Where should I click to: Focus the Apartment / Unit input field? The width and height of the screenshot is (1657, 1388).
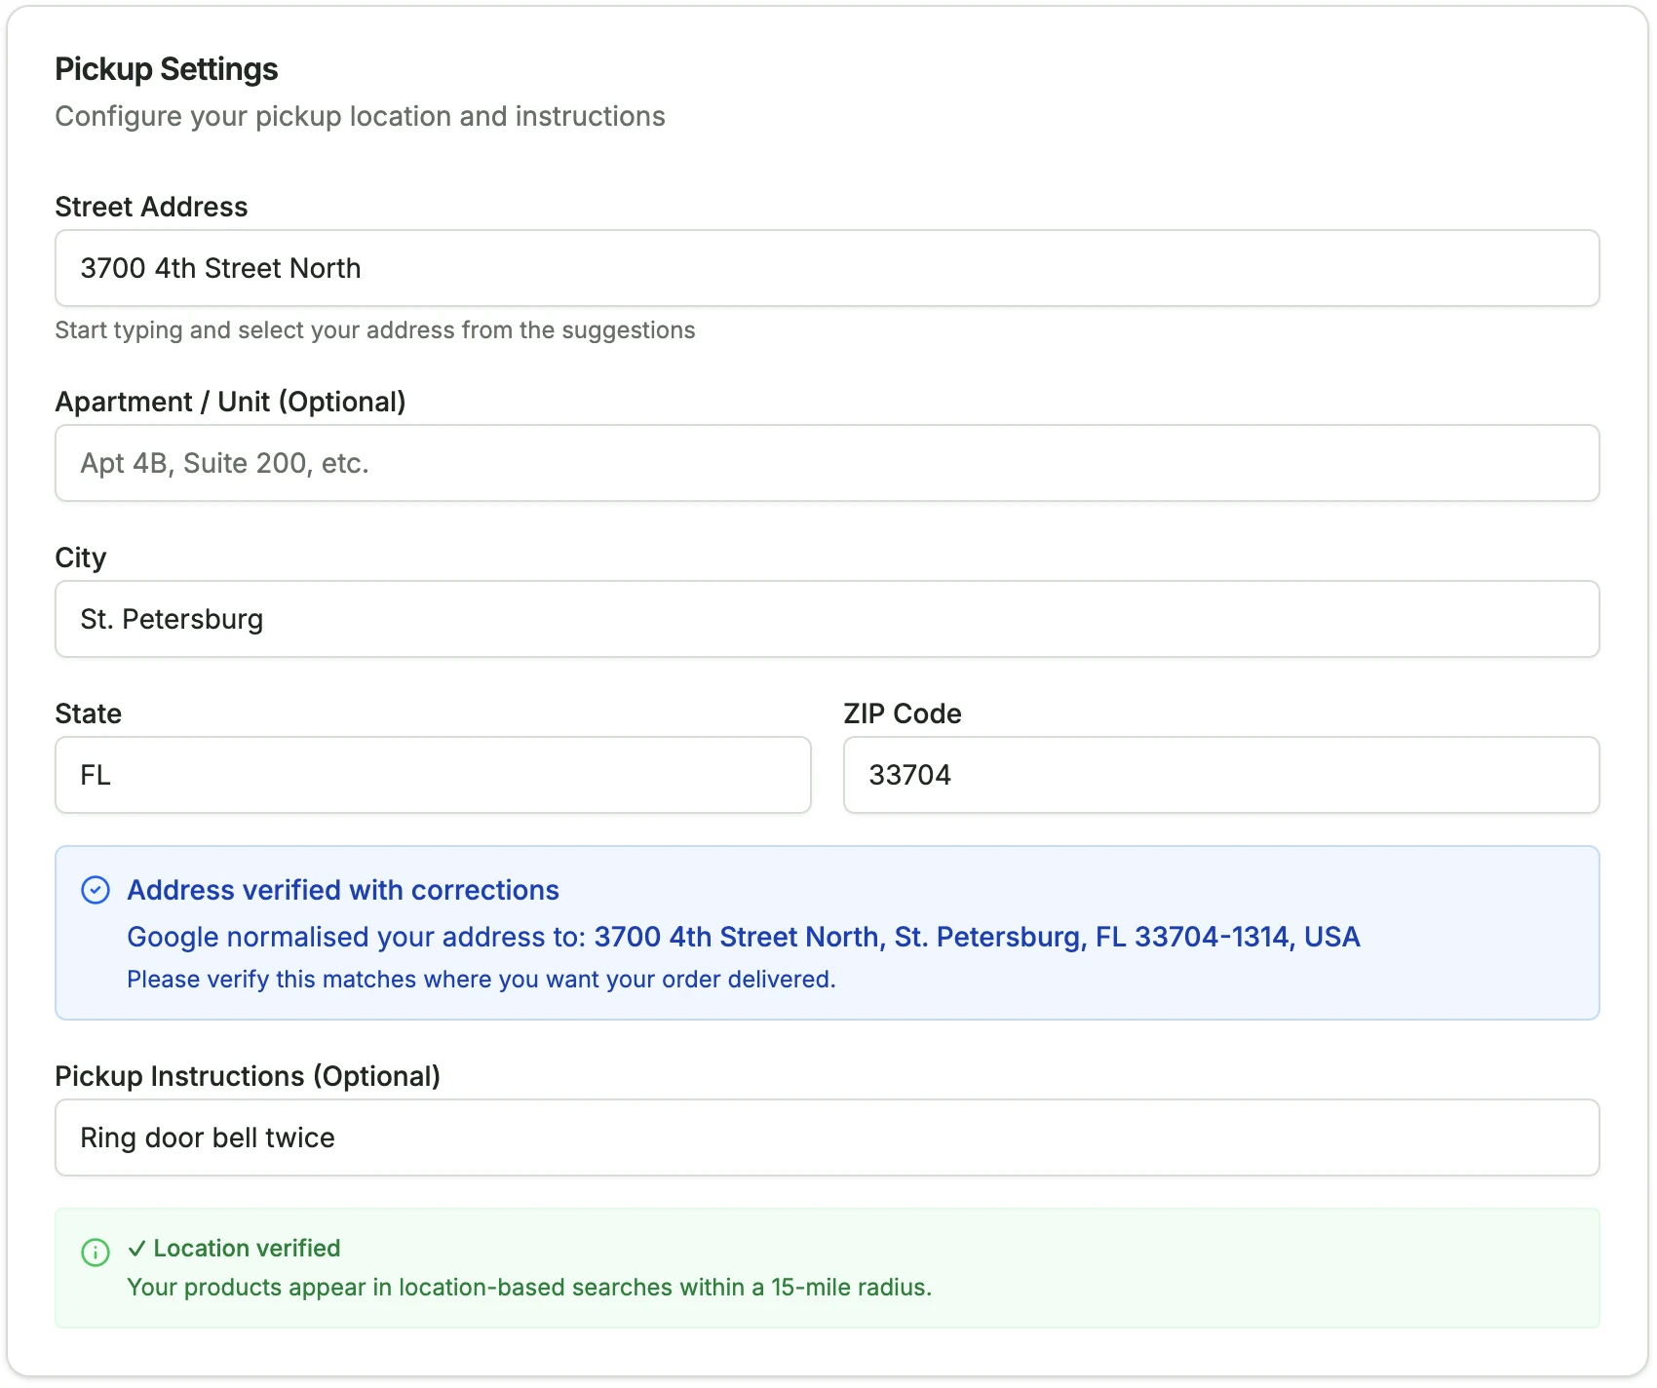(827, 463)
